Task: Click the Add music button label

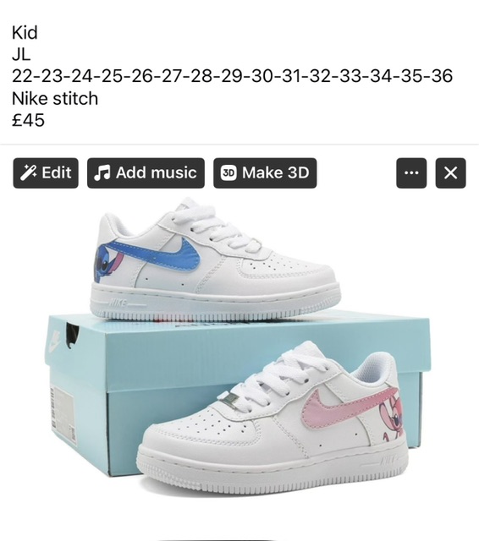Action: pyautogui.click(x=156, y=172)
